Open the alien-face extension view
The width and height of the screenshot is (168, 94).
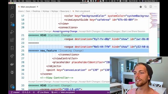[12, 72]
